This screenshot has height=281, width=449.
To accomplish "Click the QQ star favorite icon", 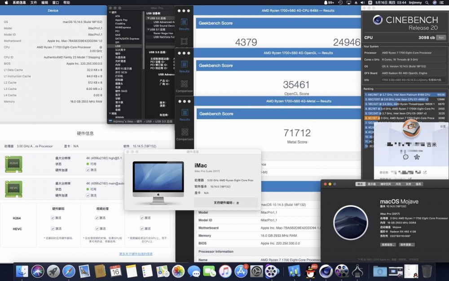I will coord(417,157).
